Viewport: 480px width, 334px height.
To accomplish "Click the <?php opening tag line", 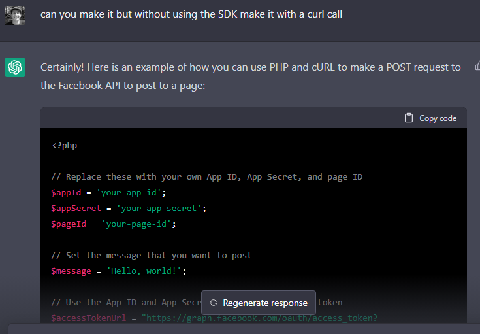I will coord(65,146).
